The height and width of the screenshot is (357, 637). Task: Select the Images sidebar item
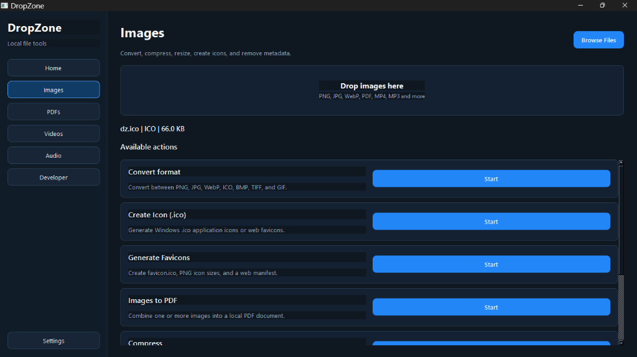tap(53, 89)
